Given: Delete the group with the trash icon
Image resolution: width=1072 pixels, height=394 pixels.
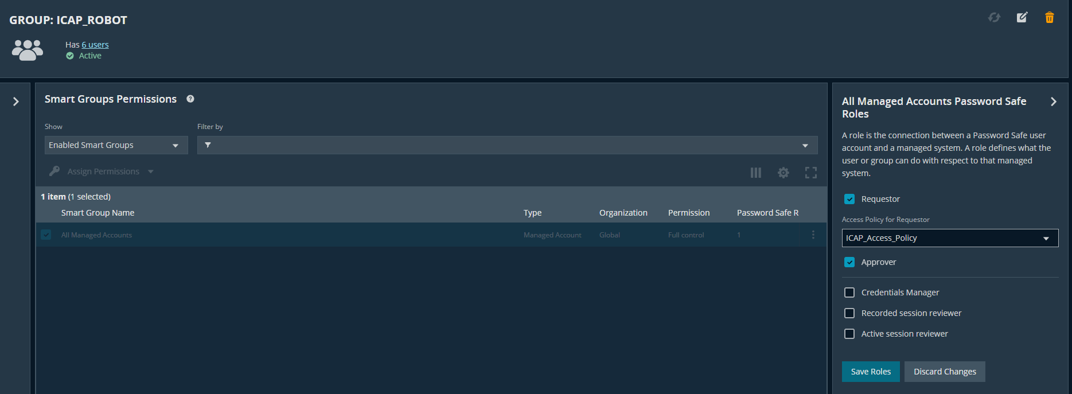Looking at the screenshot, I should (x=1050, y=18).
